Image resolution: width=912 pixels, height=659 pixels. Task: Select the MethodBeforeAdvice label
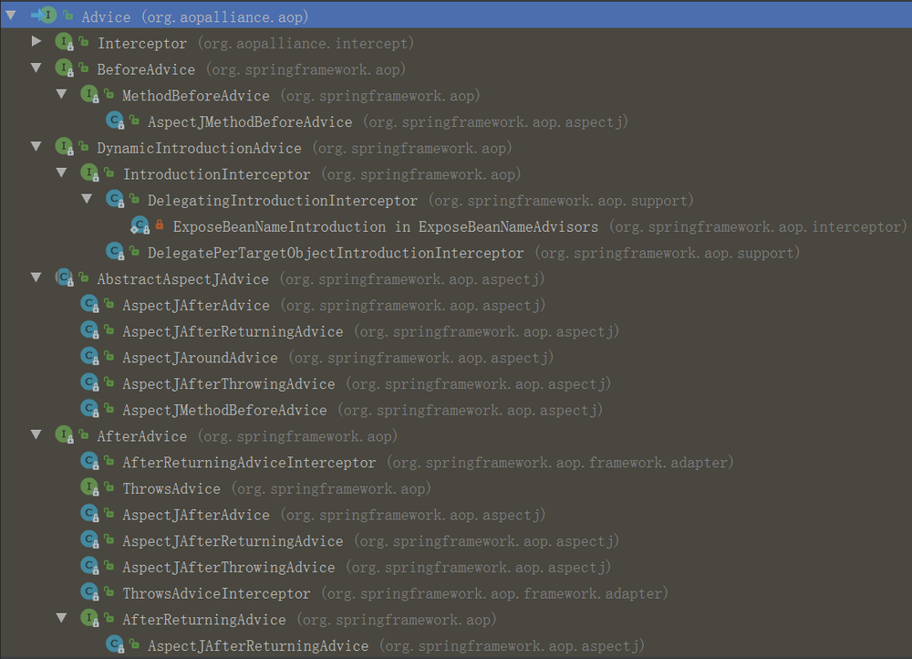[x=196, y=96]
